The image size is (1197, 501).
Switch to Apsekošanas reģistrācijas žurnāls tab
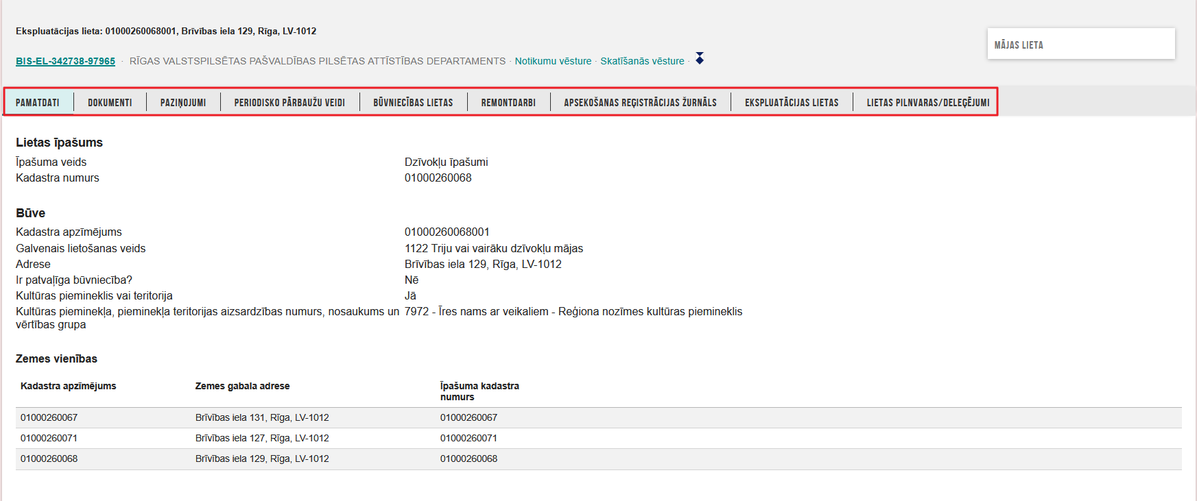pyautogui.click(x=640, y=102)
